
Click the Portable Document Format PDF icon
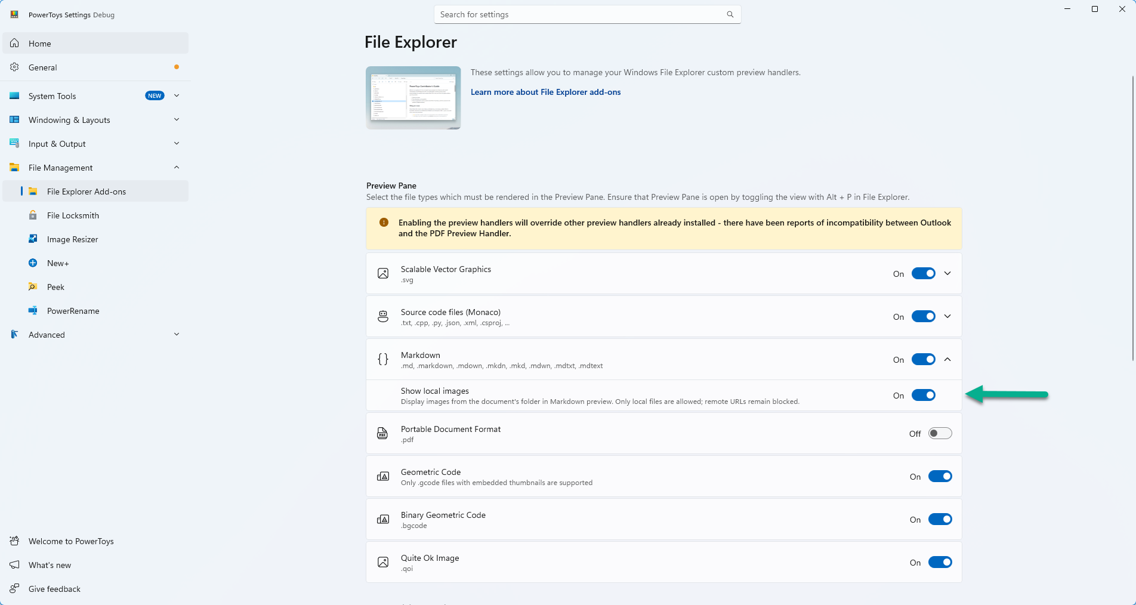click(383, 434)
